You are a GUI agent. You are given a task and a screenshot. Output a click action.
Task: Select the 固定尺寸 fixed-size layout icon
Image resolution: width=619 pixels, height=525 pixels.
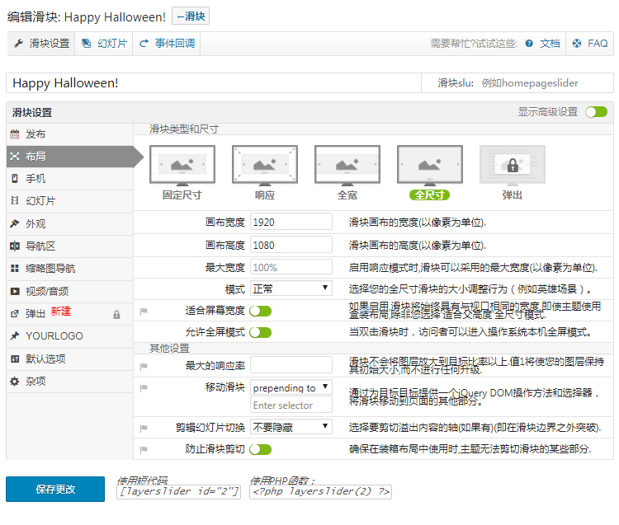point(182,165)
